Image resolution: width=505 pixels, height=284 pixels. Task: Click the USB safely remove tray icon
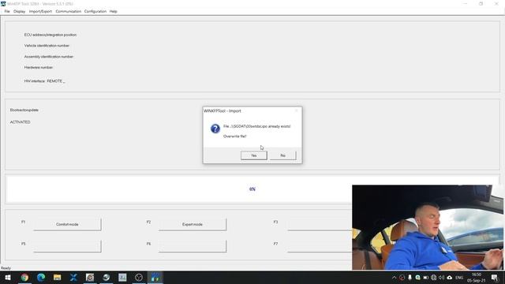[410, 277]
